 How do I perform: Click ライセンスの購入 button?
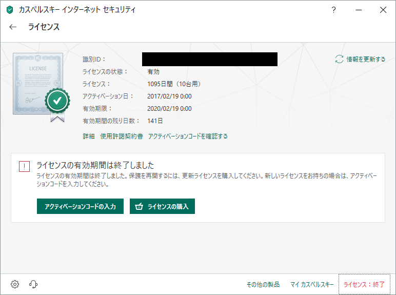click(x=162, y=206)
